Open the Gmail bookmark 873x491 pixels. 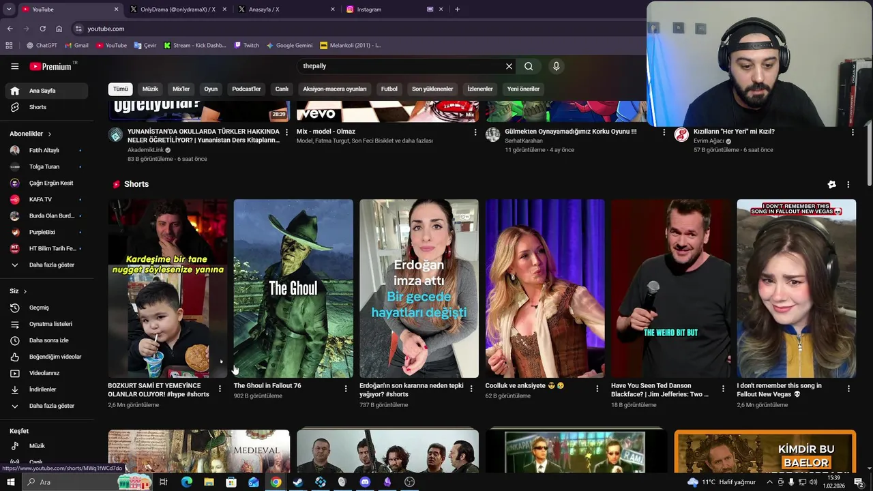click(76, 46)
